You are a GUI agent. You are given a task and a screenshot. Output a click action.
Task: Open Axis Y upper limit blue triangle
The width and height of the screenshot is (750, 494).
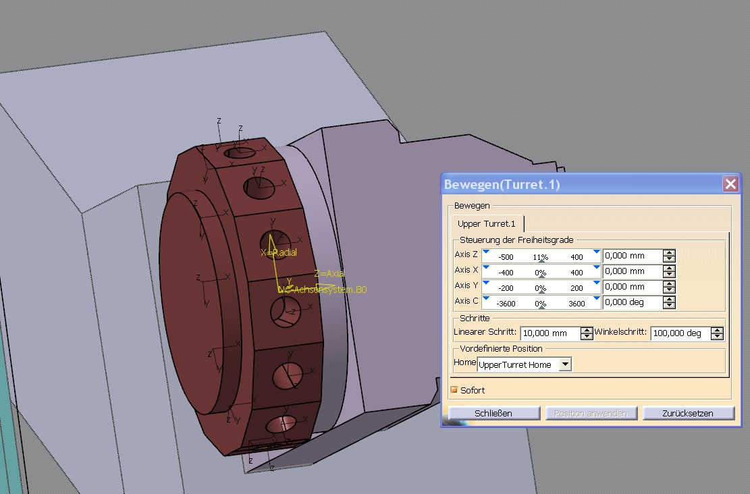[x=597, y=283]
